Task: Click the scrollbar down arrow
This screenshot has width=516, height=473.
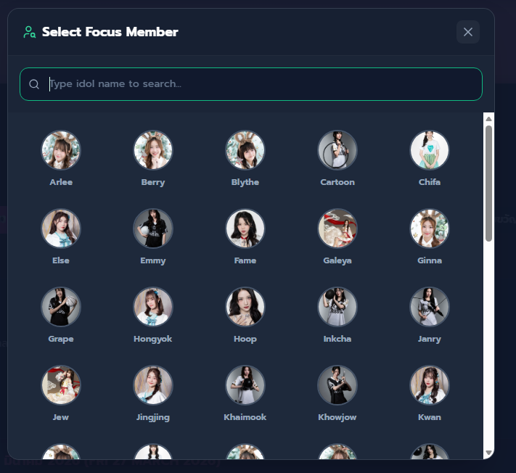Action: 488,453
